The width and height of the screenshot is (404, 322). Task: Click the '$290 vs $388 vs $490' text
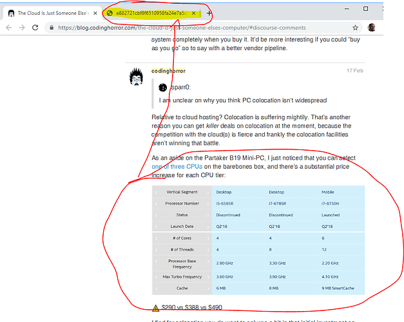192,307
